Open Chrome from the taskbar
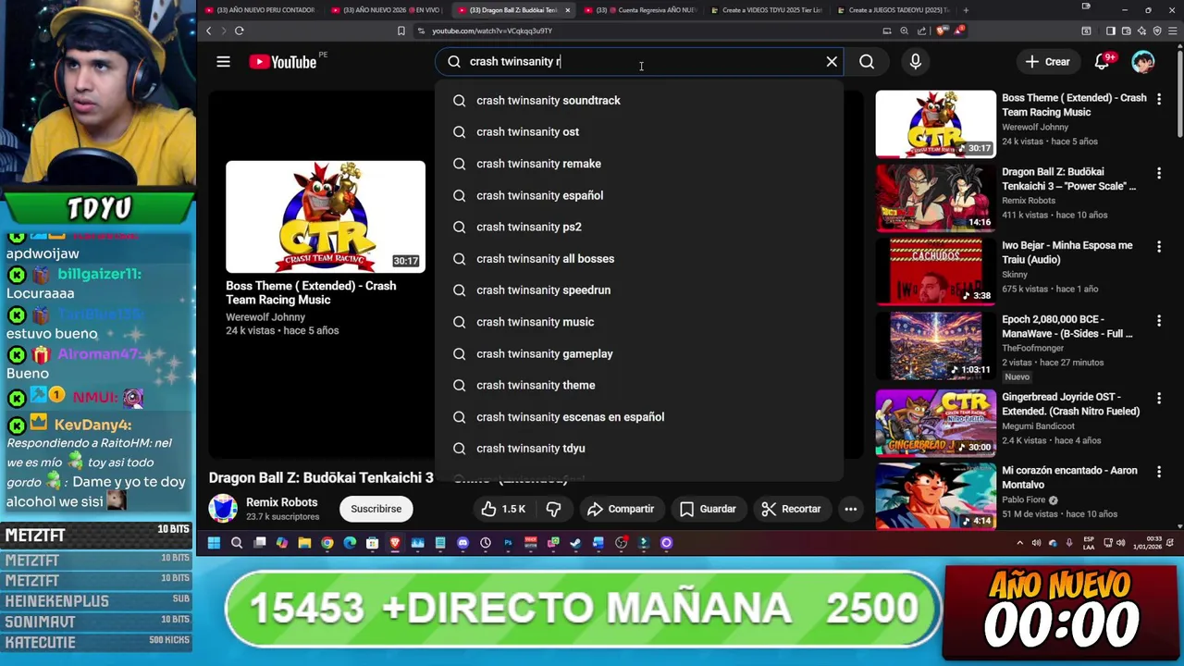 [x=327, y=543]
